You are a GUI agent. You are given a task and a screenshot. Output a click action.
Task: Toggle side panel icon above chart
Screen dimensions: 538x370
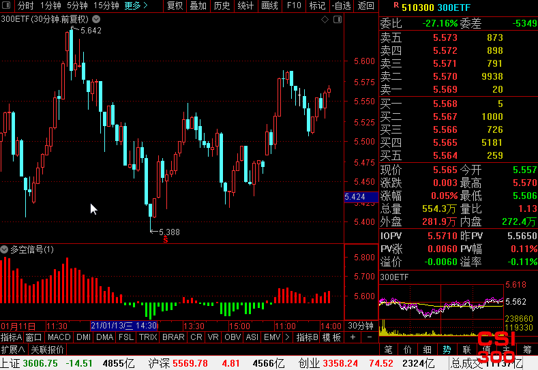pyautogui.click(x=338, y=20)
